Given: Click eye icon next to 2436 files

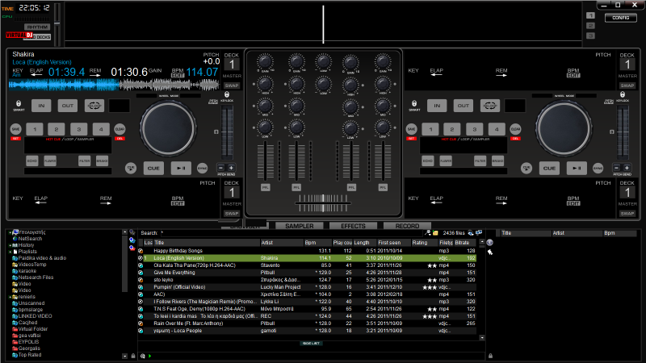Looking at the screenshot, I should (471, 233).
